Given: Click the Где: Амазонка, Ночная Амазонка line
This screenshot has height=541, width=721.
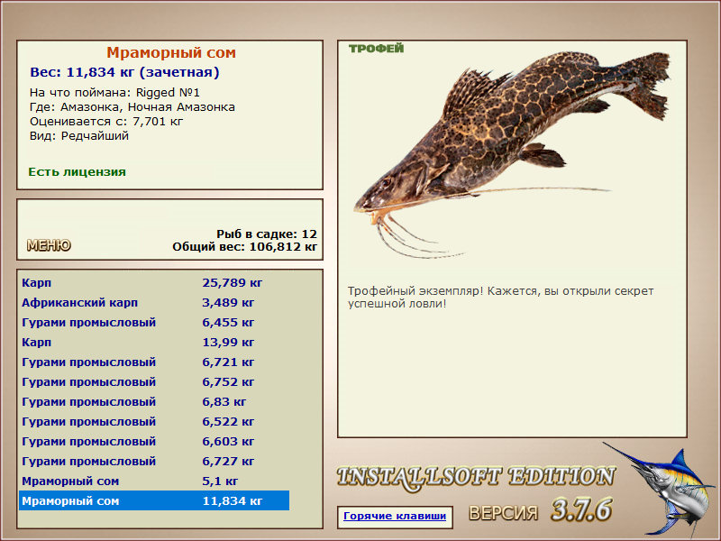Looking at the screenshot, I should (x=132, y=107).
